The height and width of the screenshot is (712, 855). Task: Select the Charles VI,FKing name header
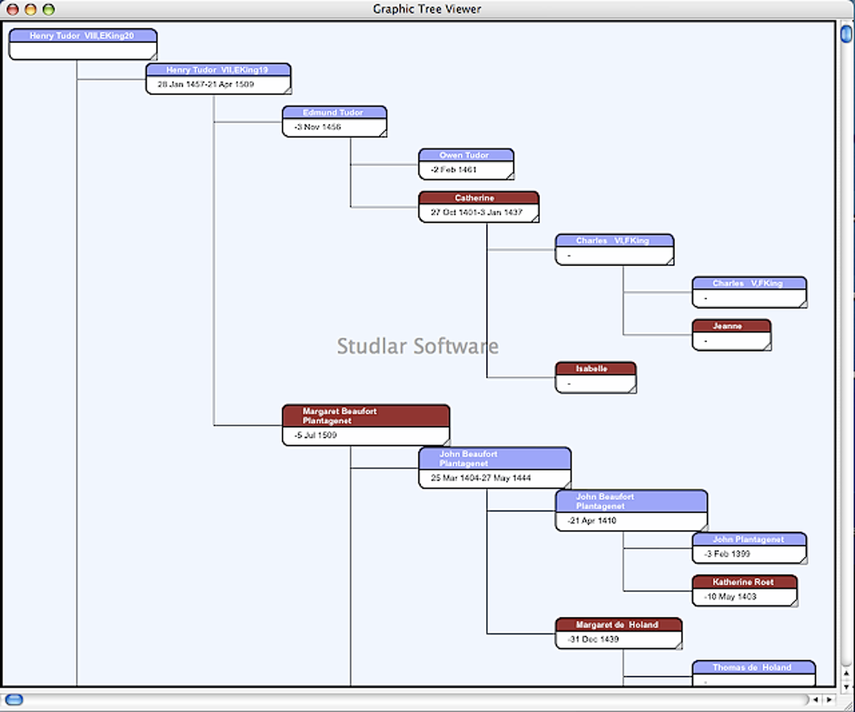click(614, 241)
